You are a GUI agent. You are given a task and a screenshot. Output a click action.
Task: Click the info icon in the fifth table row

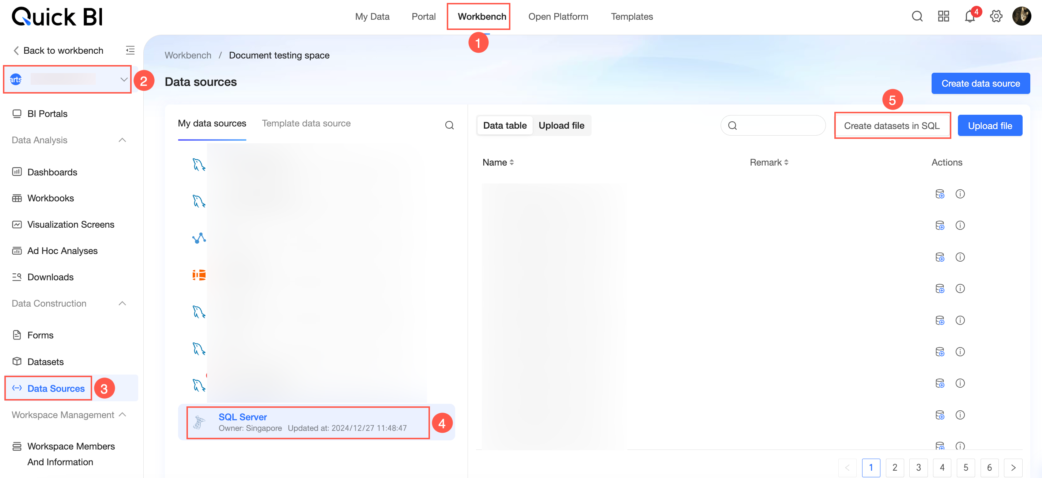(960, 320)
